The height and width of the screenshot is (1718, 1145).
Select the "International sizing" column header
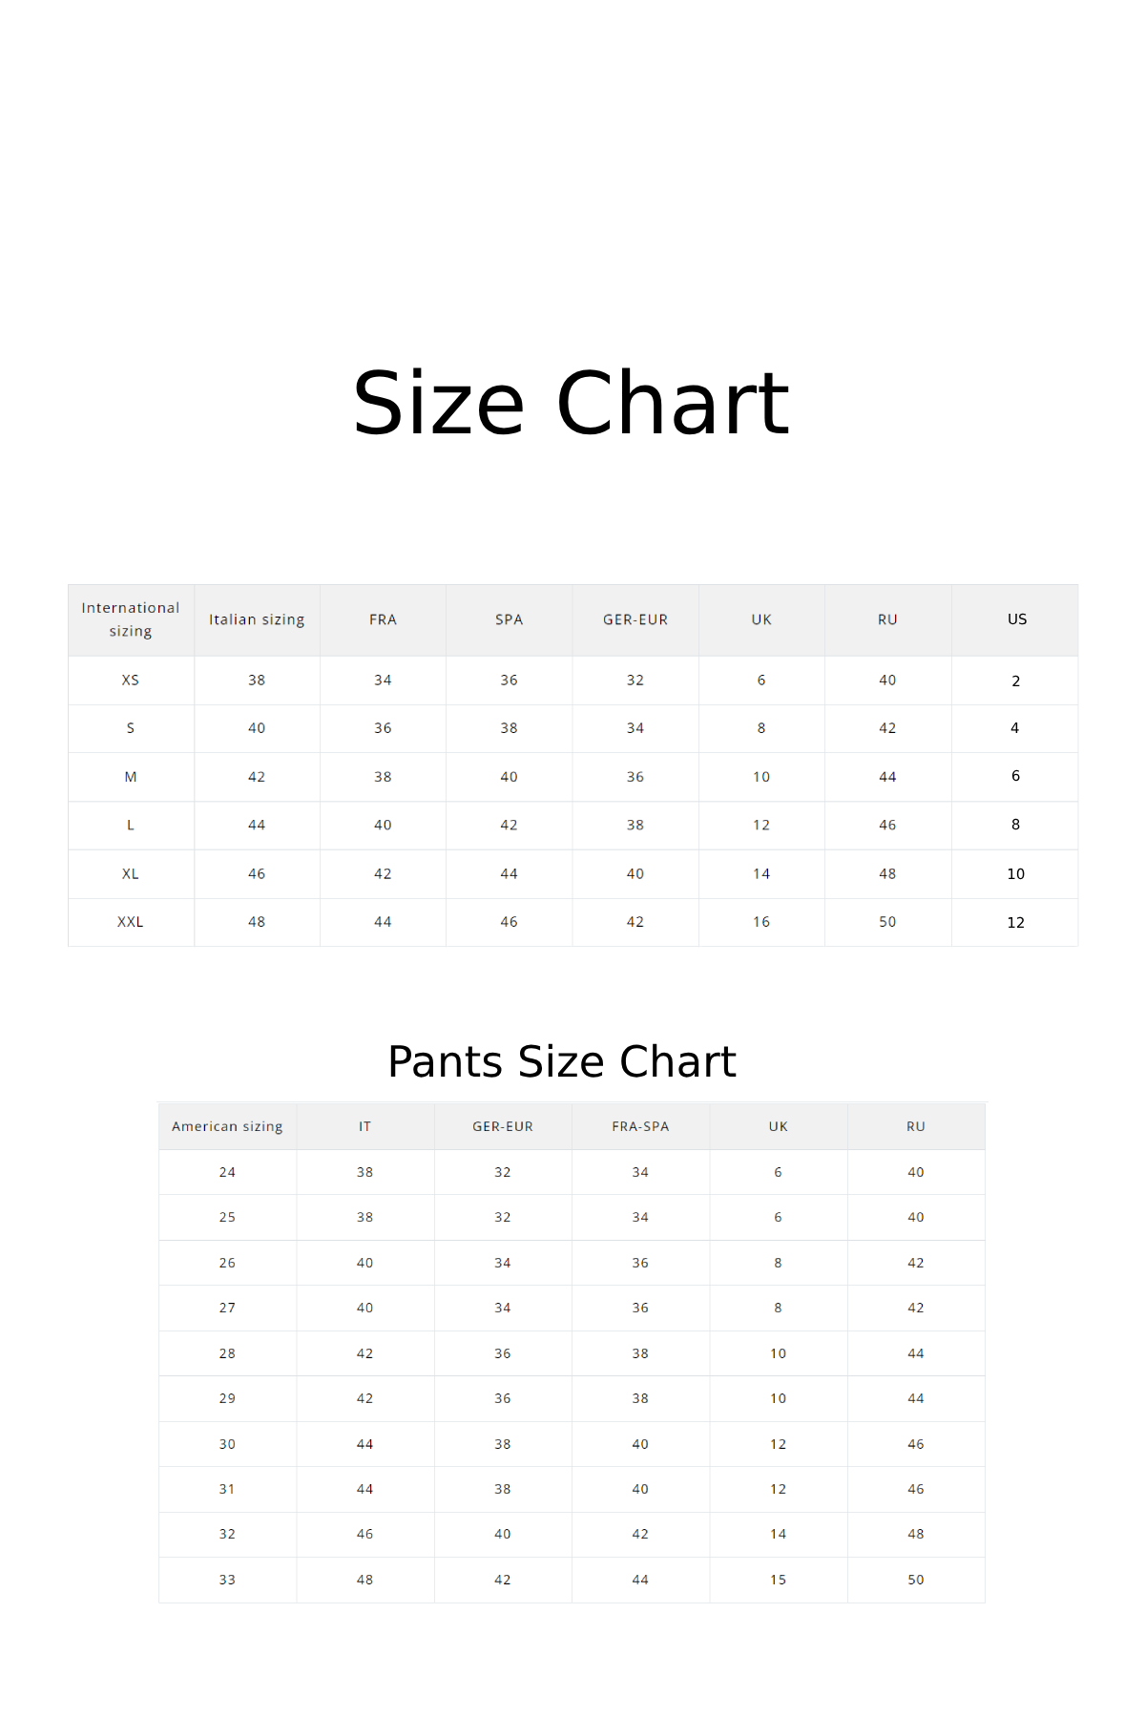(x=131, y=619)
